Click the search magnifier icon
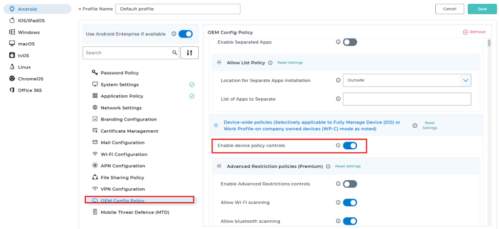 click(x=174, y=53)
